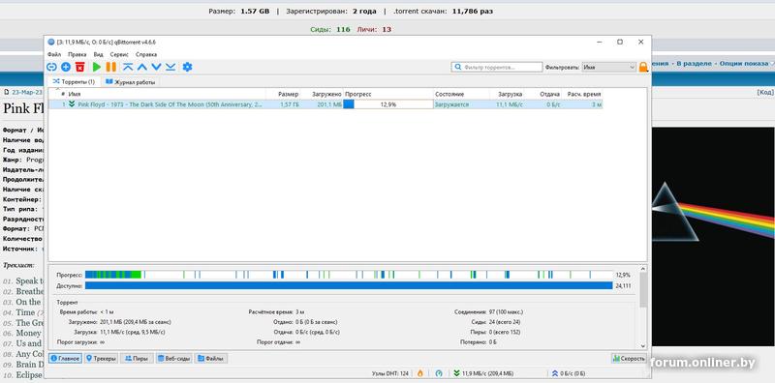Click В разделе link in forum page
Viewport: 775px width, 383px height.
pos(694,64)
